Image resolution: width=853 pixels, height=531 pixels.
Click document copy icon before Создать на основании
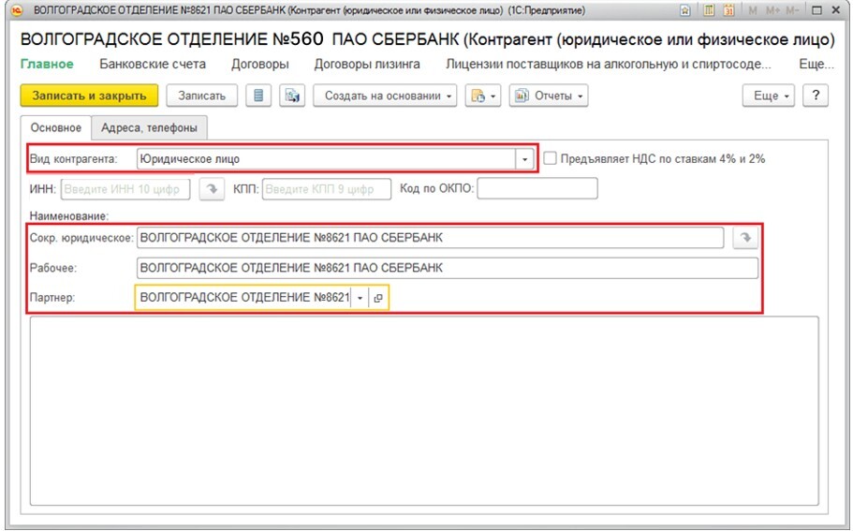(x=292, y=96)
